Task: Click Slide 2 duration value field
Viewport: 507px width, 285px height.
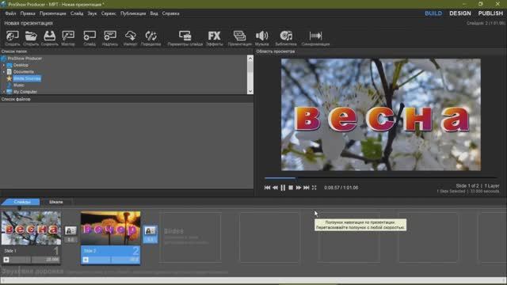Action: pyautogui.click(x=125, y=260)
